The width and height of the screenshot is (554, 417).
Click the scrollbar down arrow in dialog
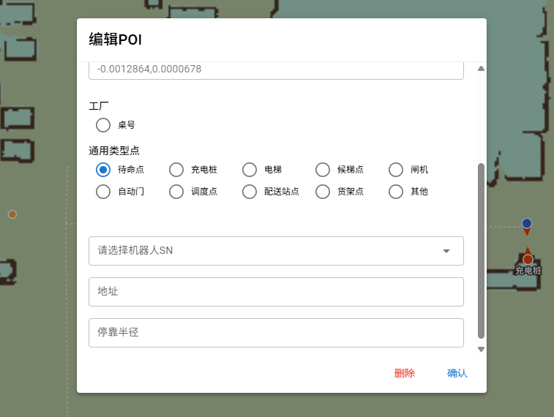point(481,350)
